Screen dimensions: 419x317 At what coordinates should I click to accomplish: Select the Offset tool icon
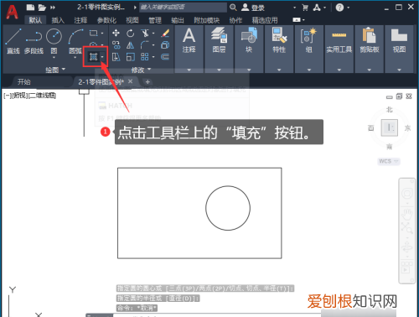pyautogui.click(x=165, y=57)
